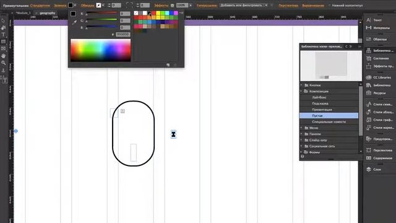The image size is (396, 223).
Task: Select the Zoom magnifier tool
Action: click(3, 63)
